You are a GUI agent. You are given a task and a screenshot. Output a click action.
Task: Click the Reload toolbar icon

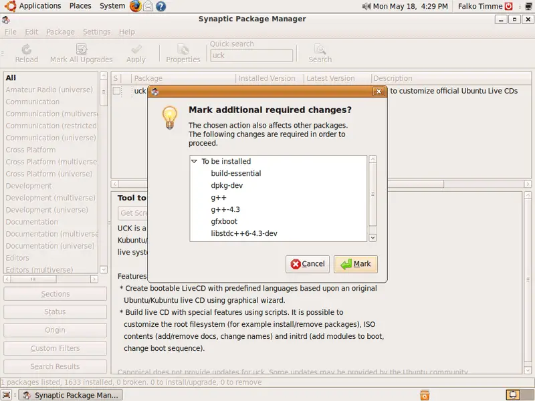pyautogui.click(x=26, y=49)
